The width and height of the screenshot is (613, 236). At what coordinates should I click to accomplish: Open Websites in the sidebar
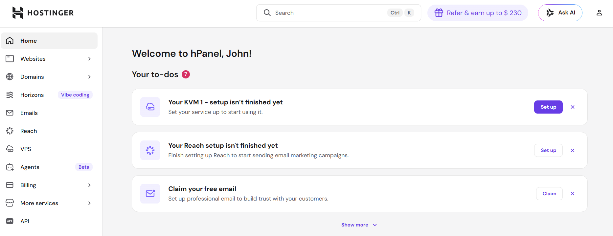tap(49, 59)
